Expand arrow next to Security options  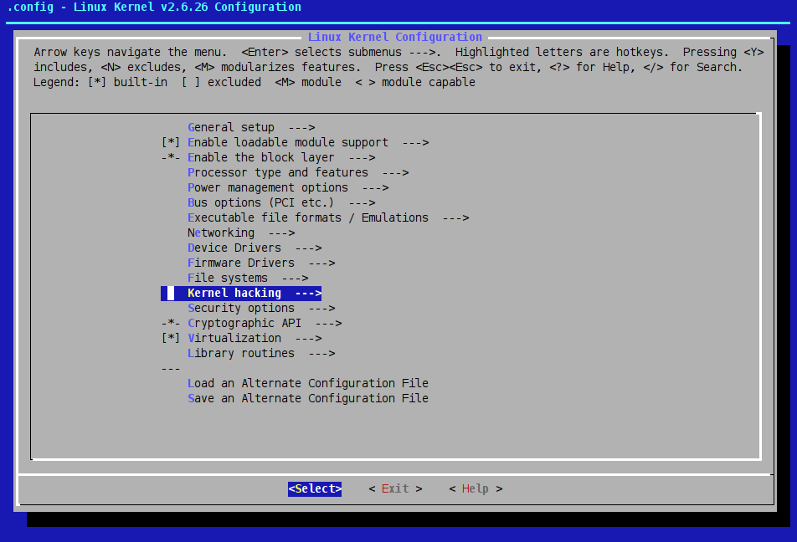click(321, 309)
